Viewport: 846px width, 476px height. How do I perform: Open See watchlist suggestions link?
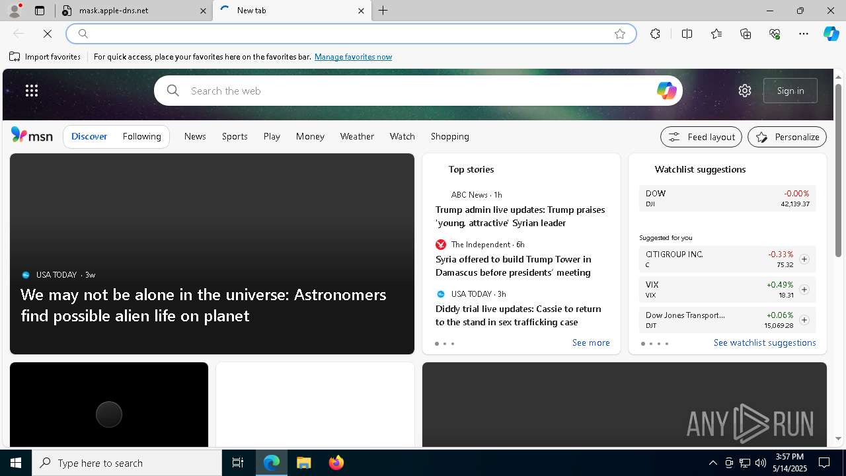point(765,342)
